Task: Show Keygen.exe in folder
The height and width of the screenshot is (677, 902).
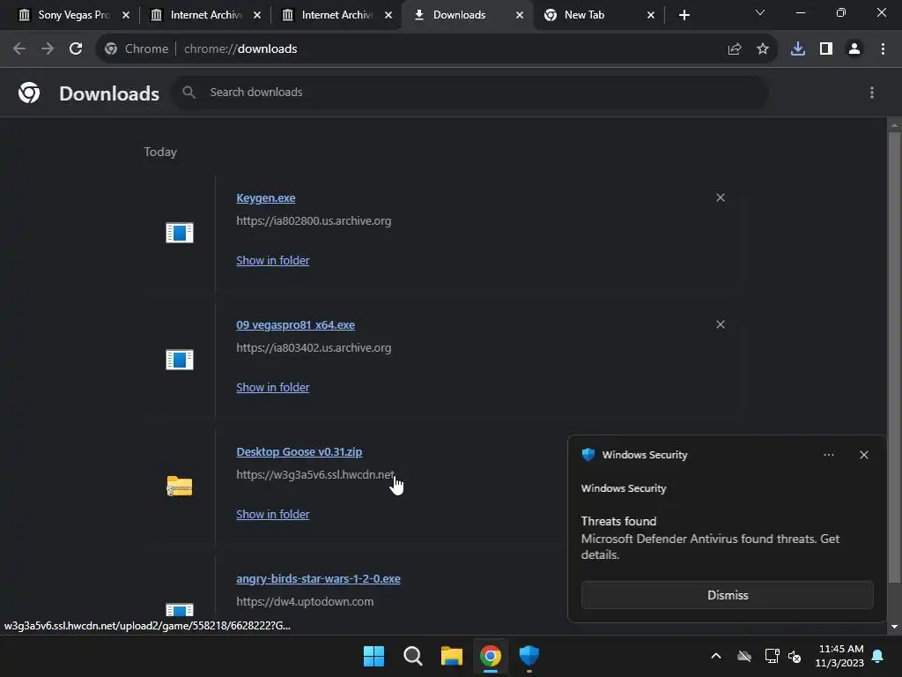Action: (273, 261)
